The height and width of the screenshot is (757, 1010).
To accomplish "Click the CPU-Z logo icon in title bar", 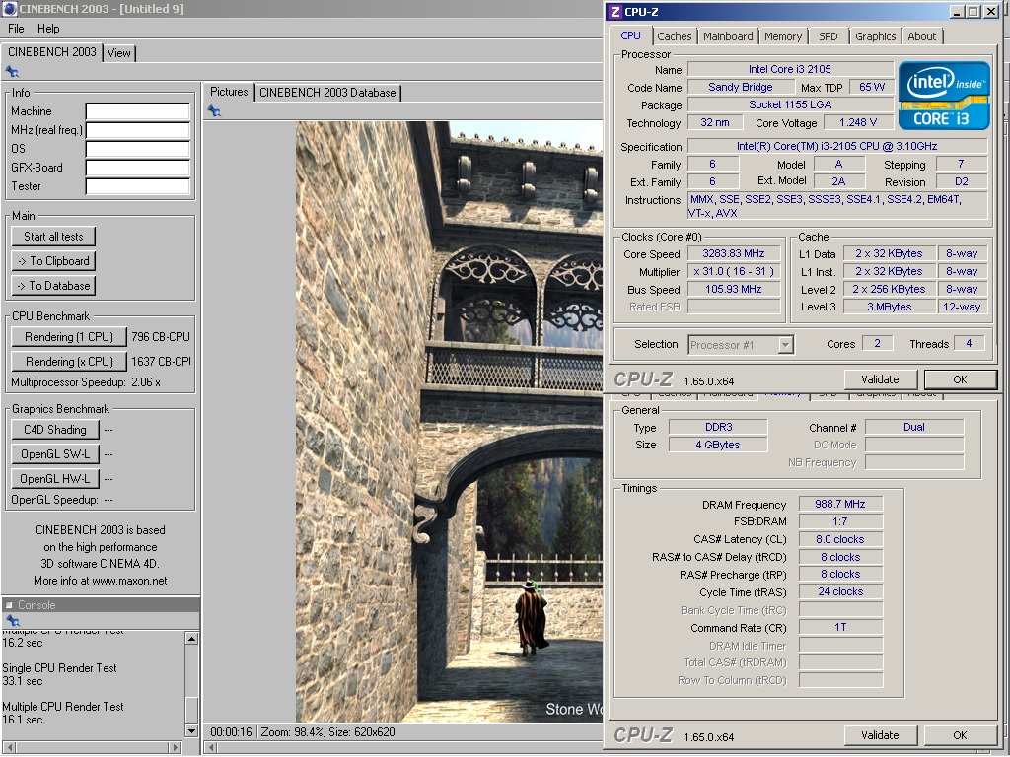I will pos(615,12).
